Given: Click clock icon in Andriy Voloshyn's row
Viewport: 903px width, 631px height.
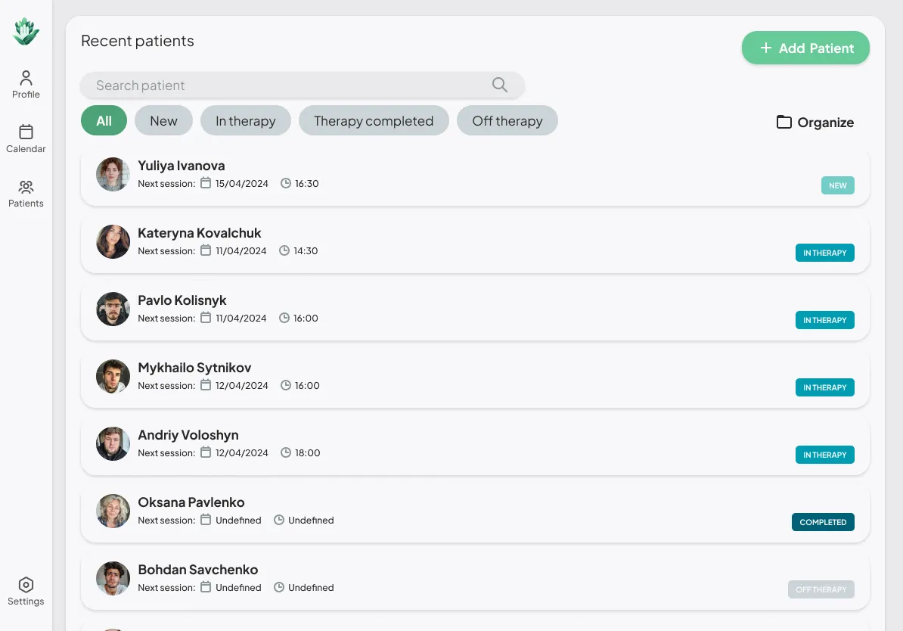Looking at the screenshot, I should click(286, 452).
